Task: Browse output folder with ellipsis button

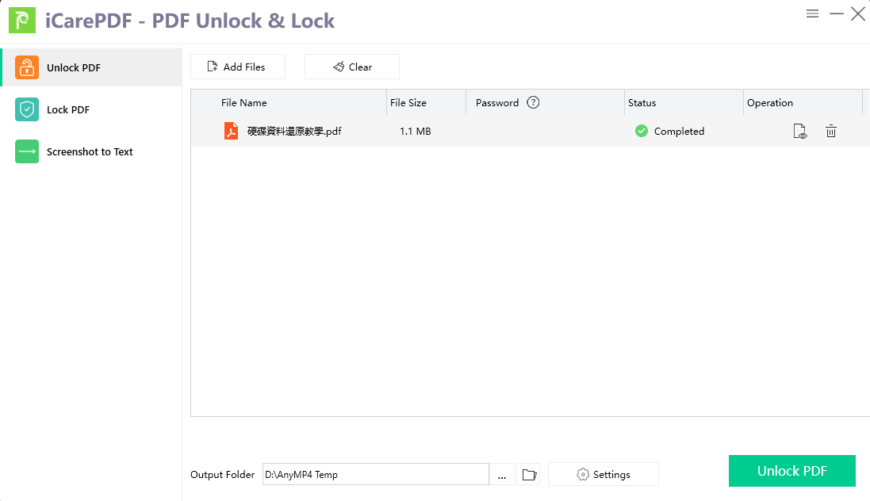Action: 502,475
